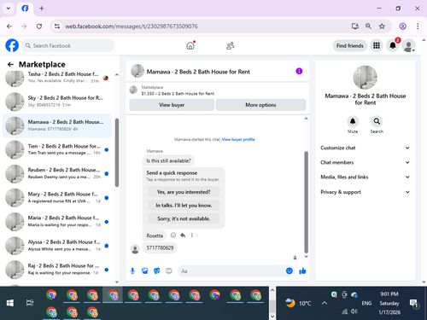Click the conversation list scrollbar
The width and height of the screenshot is (427, 320).
pyautogui.click(x=117, y=153)
